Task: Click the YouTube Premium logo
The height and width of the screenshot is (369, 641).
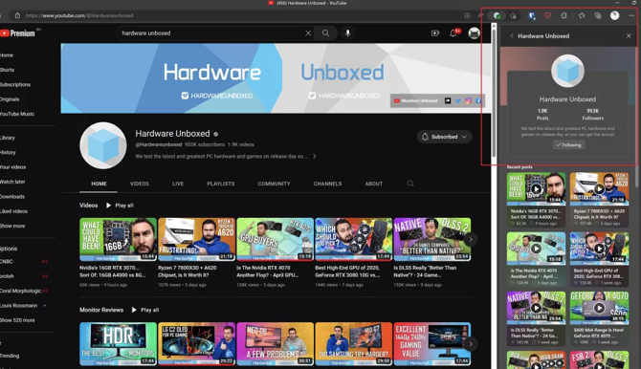Action: click(x=17, y=33)
